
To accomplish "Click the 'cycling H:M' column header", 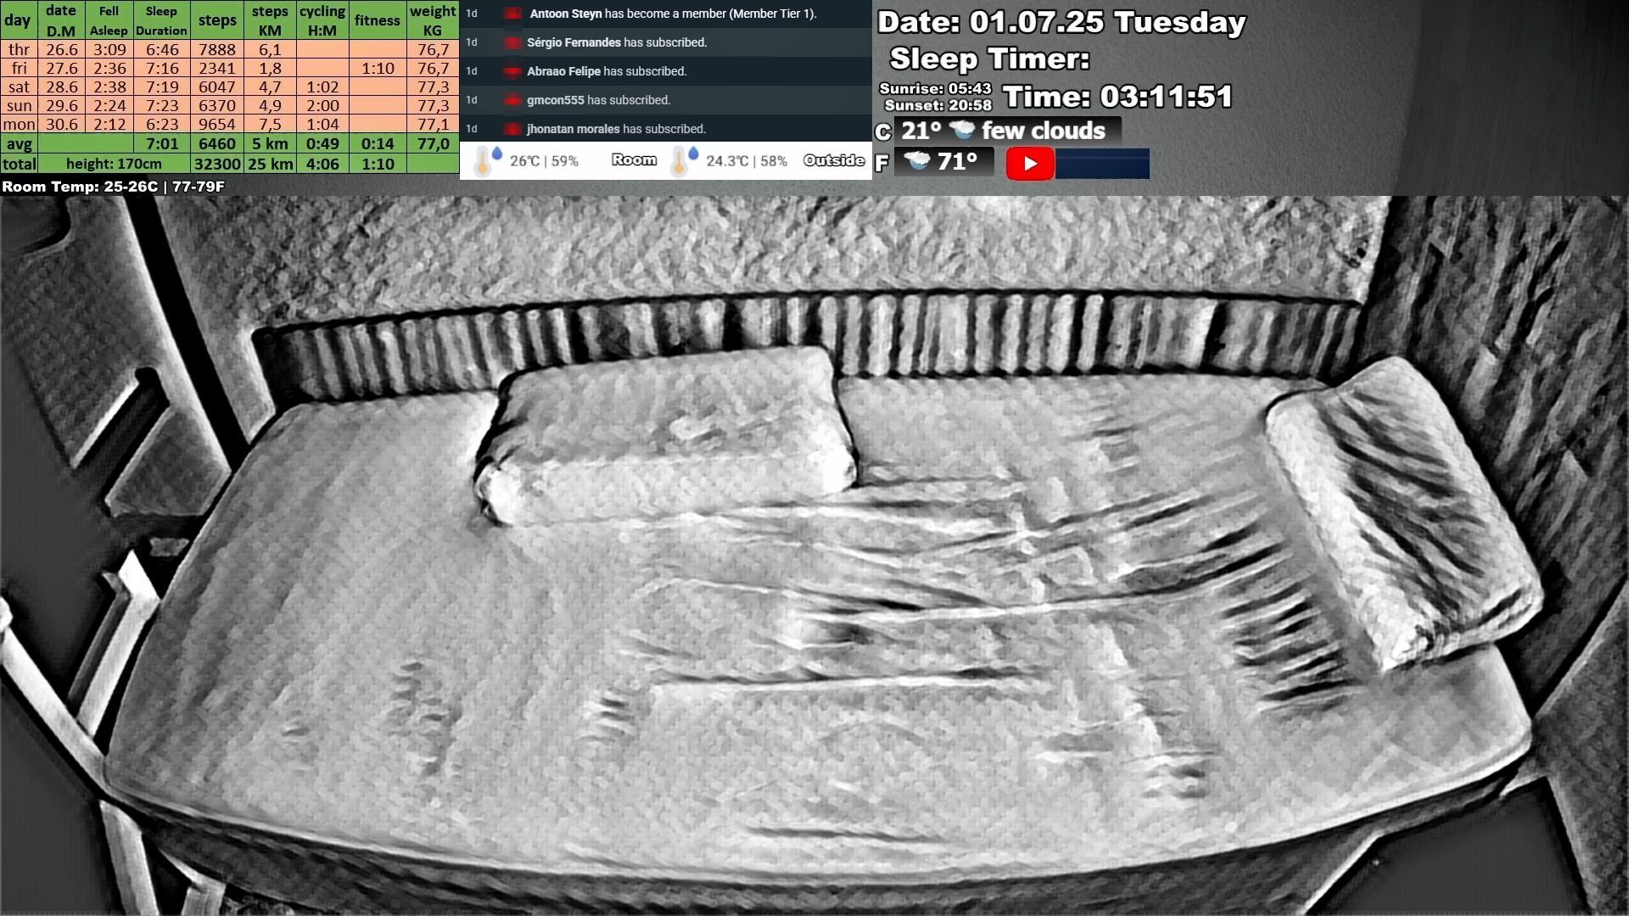I will pos(322,20).
